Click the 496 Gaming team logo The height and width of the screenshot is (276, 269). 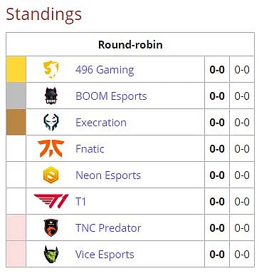click(51, 70)
